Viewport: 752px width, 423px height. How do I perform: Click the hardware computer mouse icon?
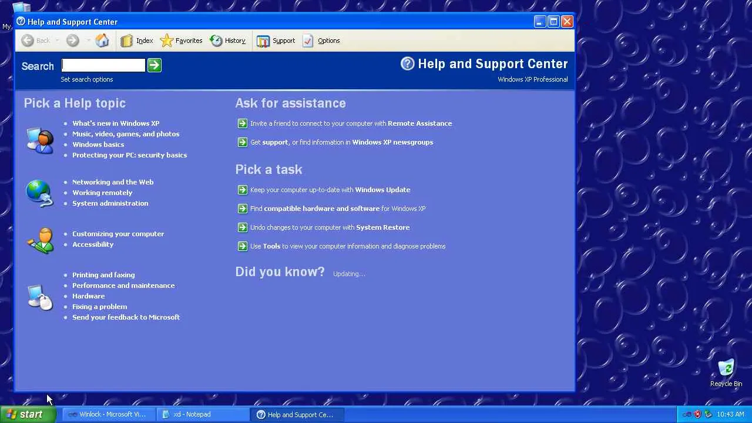coord(40,297)
